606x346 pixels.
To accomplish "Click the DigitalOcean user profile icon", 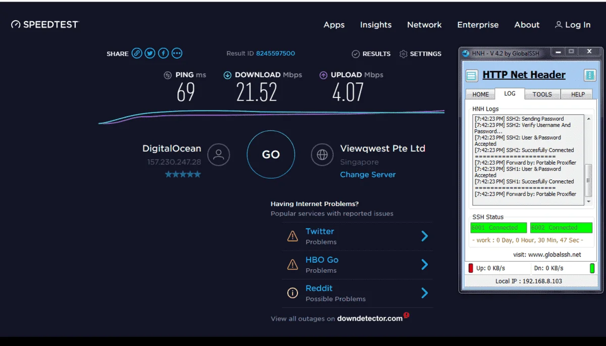I will pyautogui.click(x=218, y=155).
